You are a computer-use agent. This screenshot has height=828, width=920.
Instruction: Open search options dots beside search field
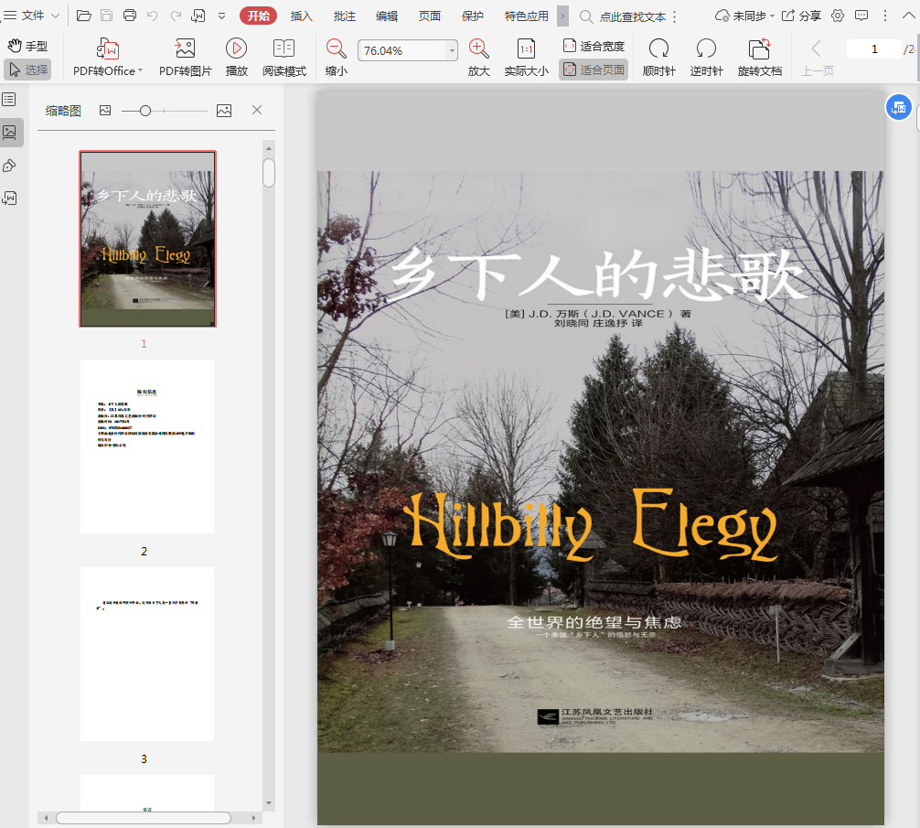tap(675, 17)
